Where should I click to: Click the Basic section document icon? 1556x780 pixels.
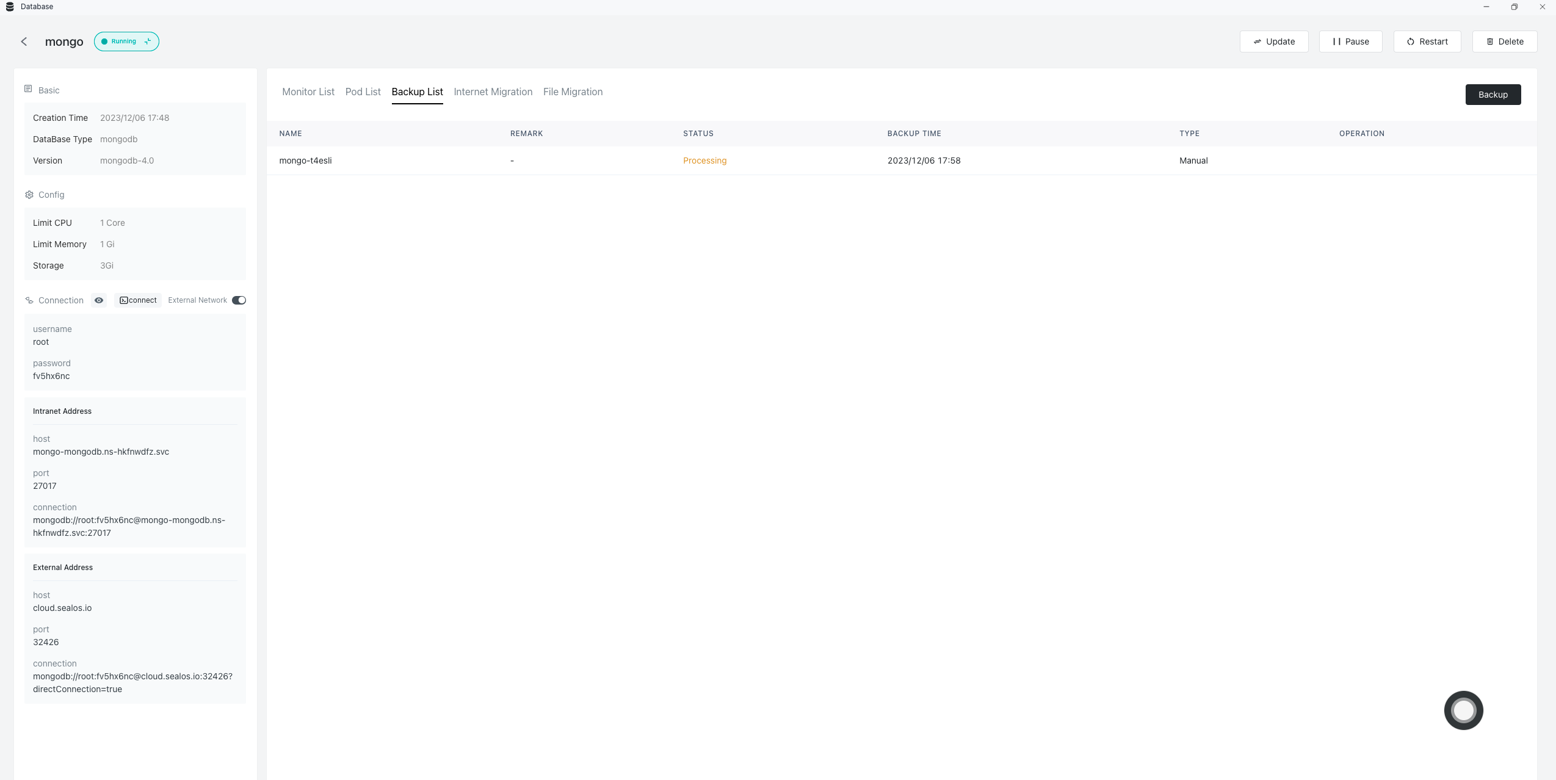[x=28, y=90]
